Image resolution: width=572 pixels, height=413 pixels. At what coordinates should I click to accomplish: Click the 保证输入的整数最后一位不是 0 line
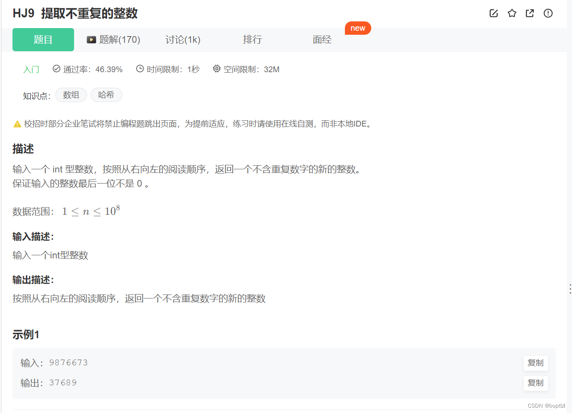[x=81, y=184]
